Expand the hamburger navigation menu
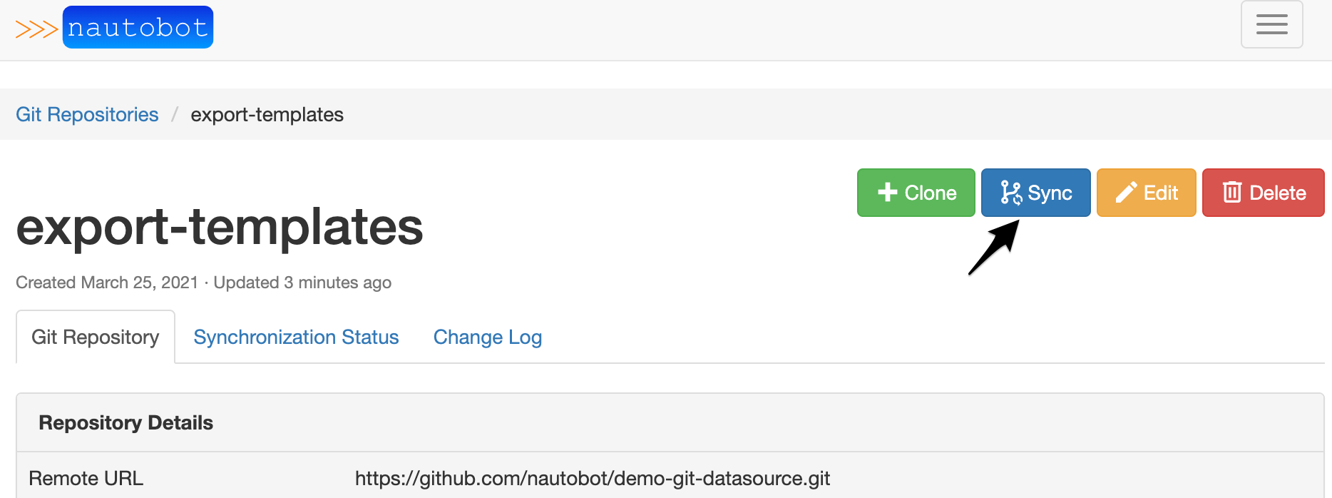The width and height of the screenshot is (1332, 498). click(1271, 24)
